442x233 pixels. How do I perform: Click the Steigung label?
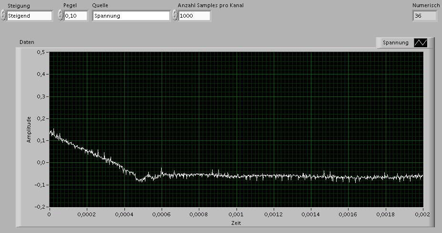tap(19, 6)
